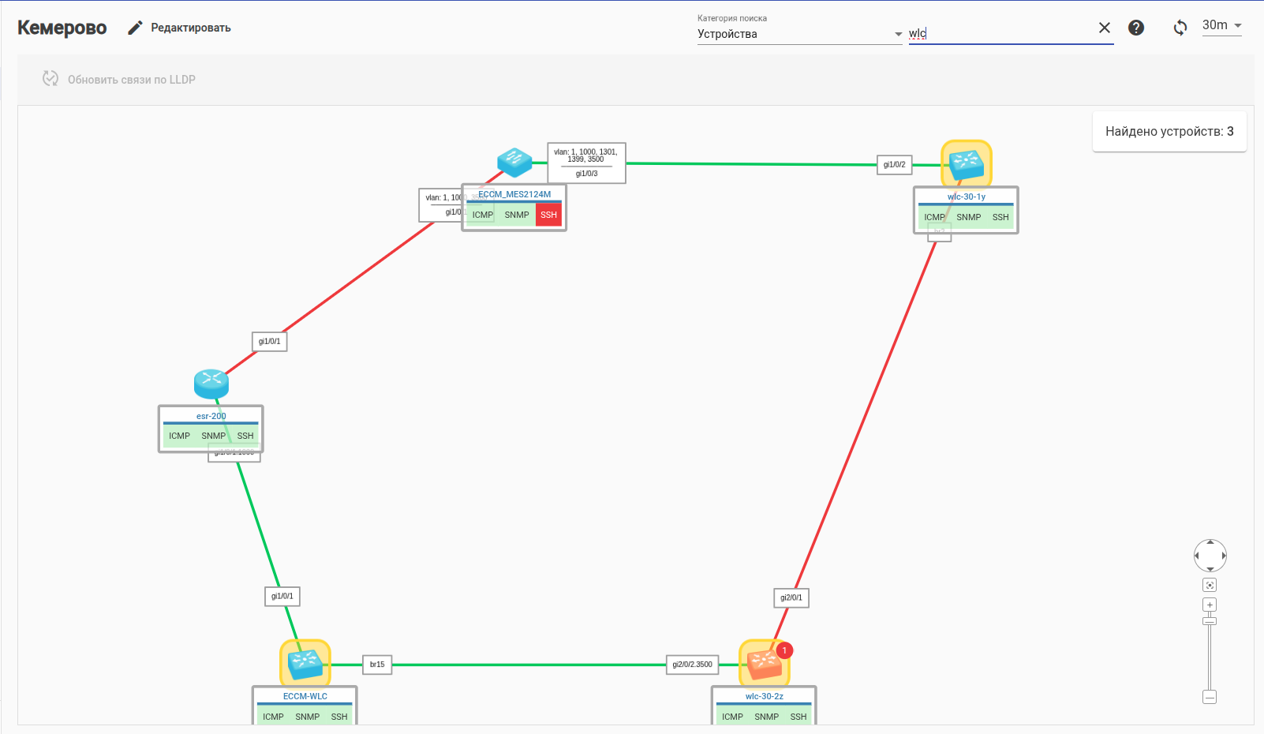Select the ECCM_MES2124M switch icon

514,162
